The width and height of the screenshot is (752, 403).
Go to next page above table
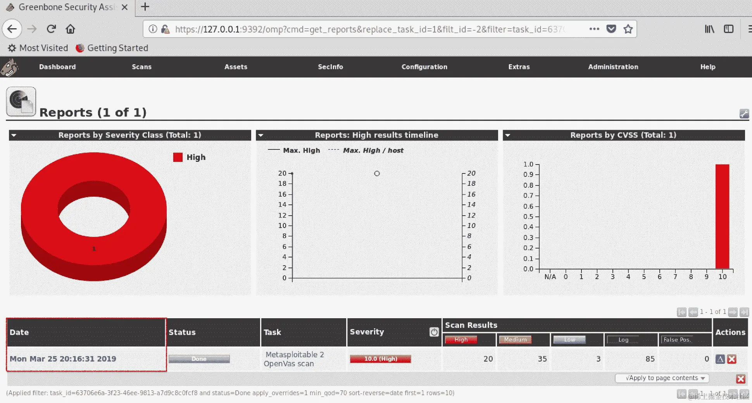point(733,312)
